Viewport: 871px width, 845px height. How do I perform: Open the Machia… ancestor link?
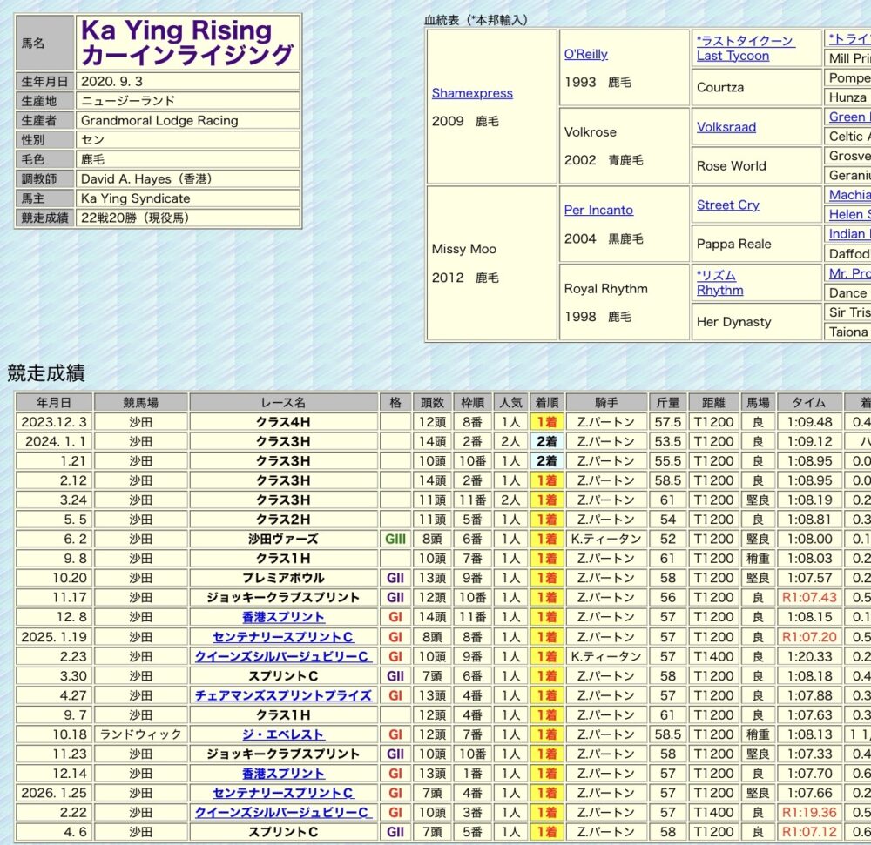pos(849,195)
